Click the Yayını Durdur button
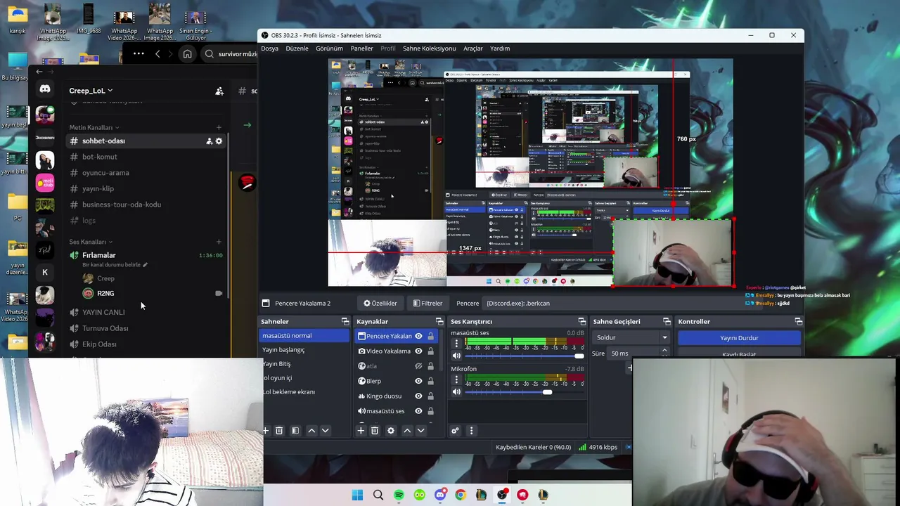 click(739, 338)
